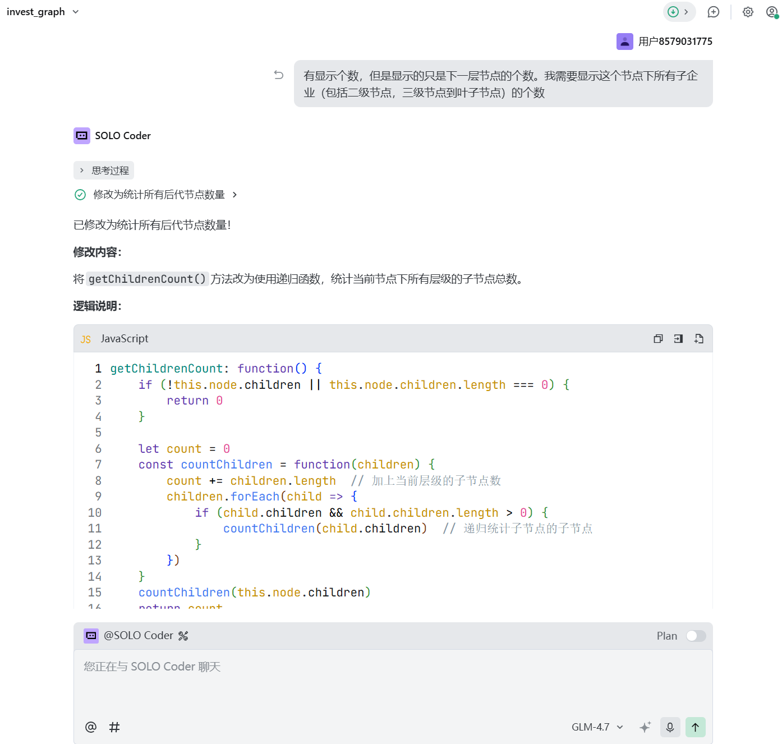Image resolution: width=782 pixels, height=744 pixels.
Task: Click the @SOLO Coder agent label
Action: tap(139, 636)
